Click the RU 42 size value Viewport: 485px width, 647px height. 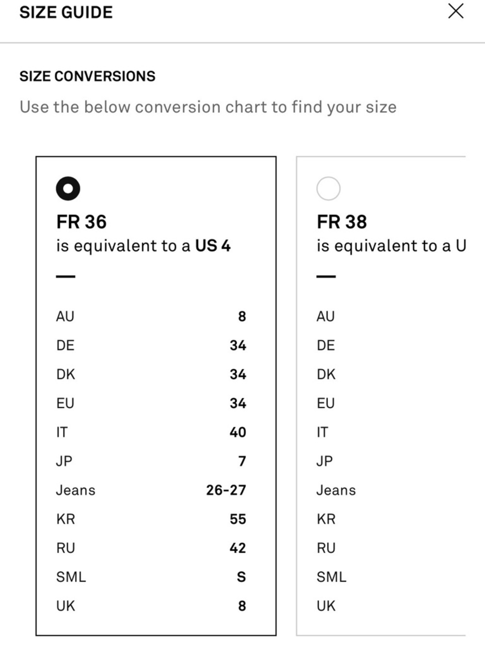[x=238, y=548]
